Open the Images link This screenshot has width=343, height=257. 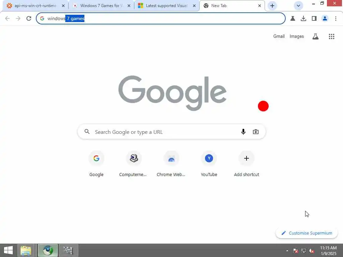point(297,36)
